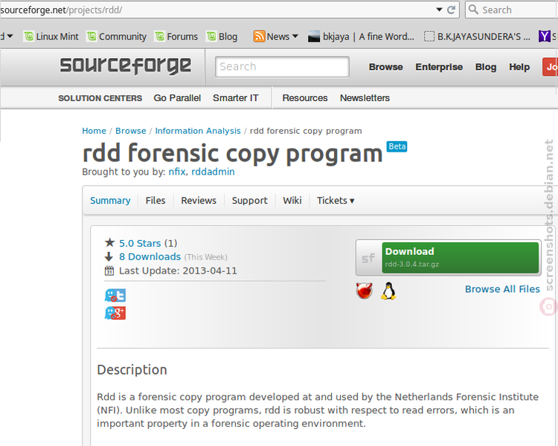Click the SourceForge logo
Viewport: 558px width, 446px height.
[125, 66]
